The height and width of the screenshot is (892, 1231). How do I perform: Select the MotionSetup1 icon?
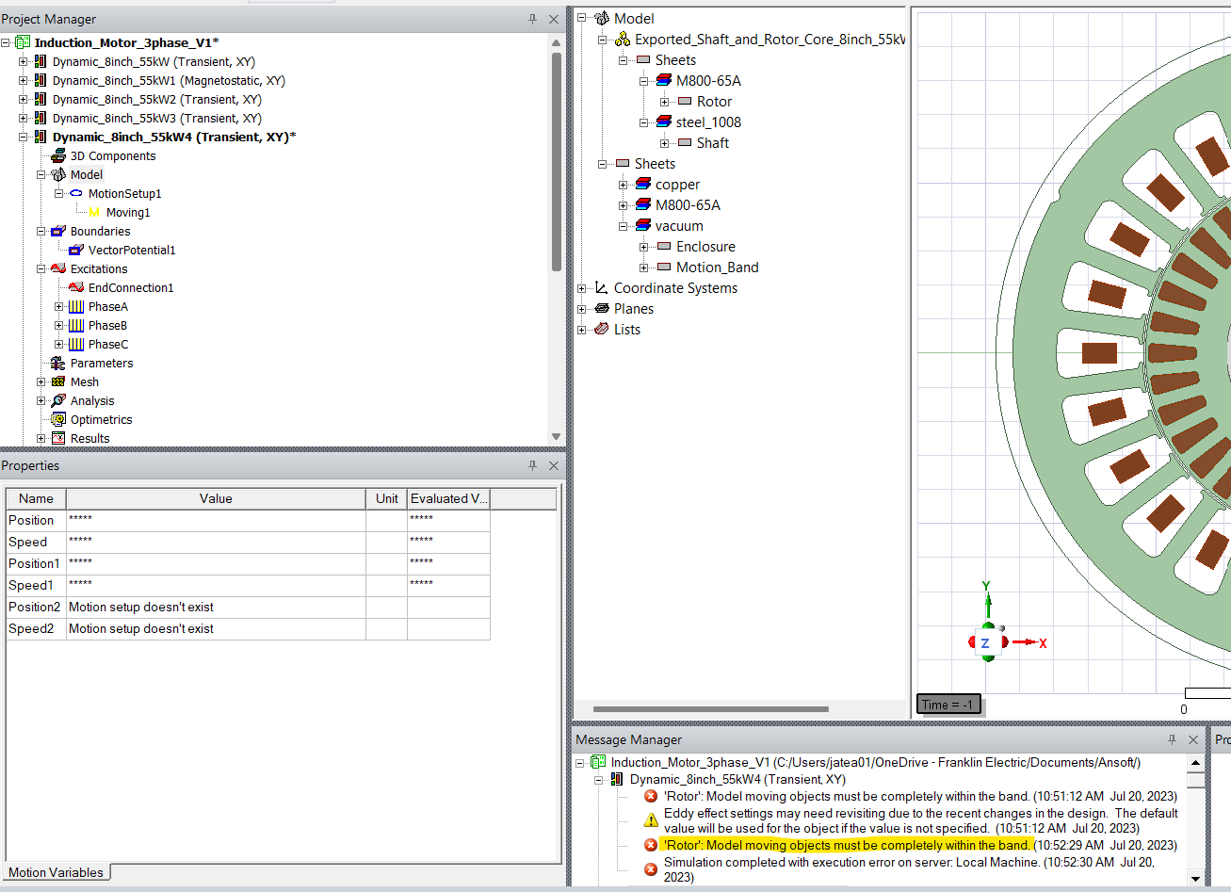tap(76, 193)
